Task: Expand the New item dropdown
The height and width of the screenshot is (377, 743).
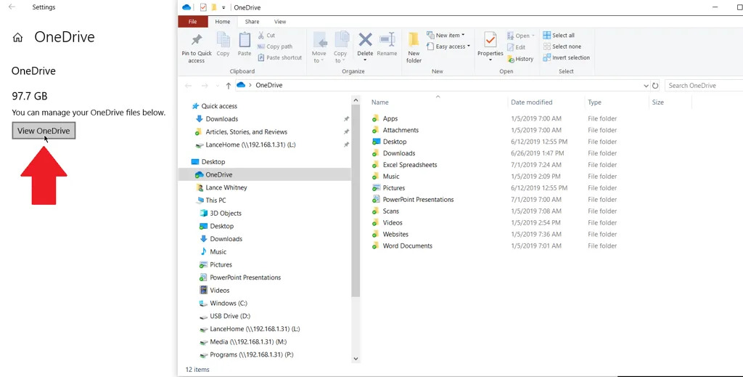Action: pos(451,36)
